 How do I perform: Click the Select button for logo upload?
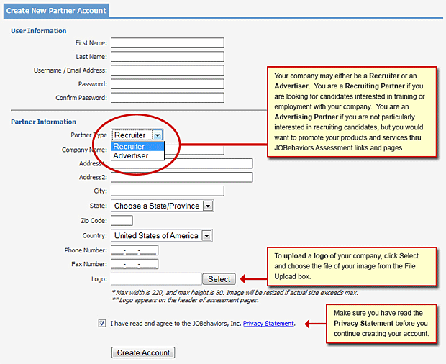tap(219, 279)
